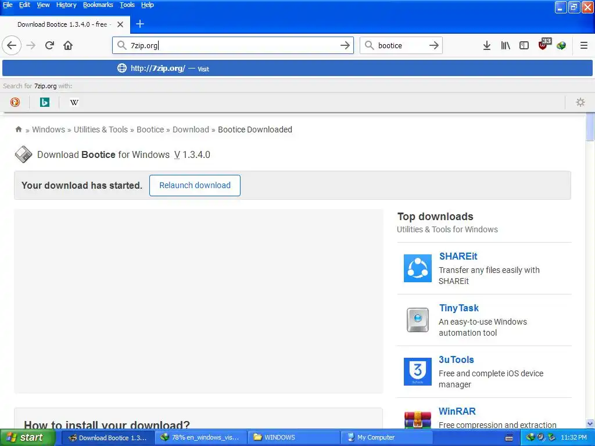Reload the current page
This screenshot has height=446, width=595.
[49, 45]
